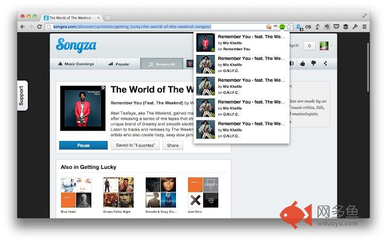Click the Grown Folks Night text link
This screenshot has height=242, width=387.
[x=117, y=212]
